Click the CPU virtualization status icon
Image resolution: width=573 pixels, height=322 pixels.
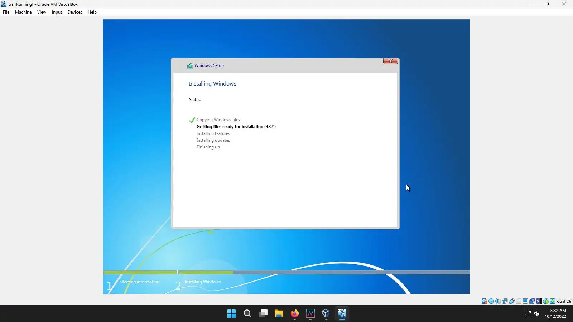click(539, 301)
